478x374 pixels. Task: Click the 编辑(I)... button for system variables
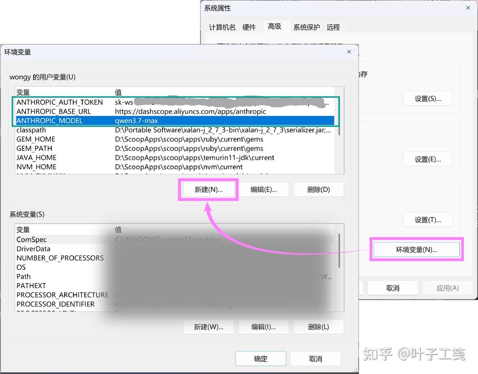(x=264, y=327)
